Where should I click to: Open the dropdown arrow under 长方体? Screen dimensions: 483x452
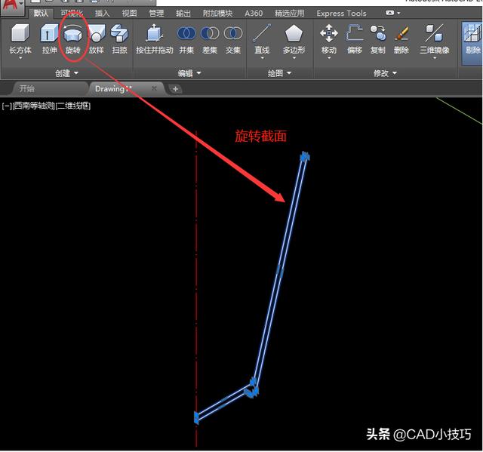coord(20,58)
